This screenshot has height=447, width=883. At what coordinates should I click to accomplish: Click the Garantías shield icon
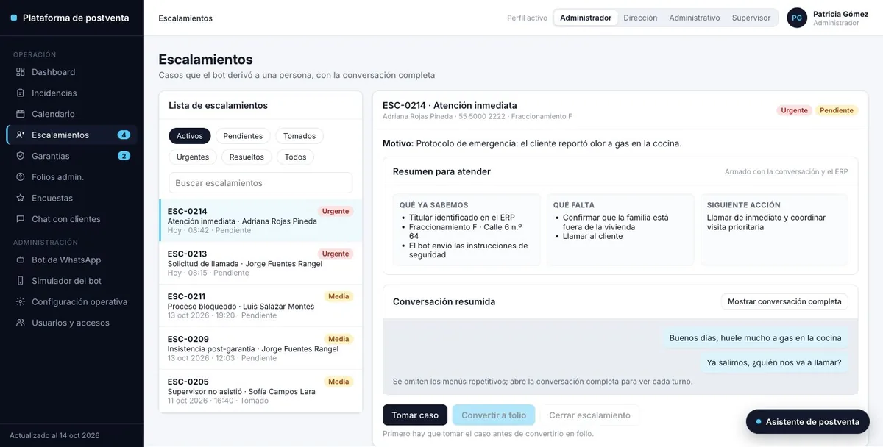21,156
